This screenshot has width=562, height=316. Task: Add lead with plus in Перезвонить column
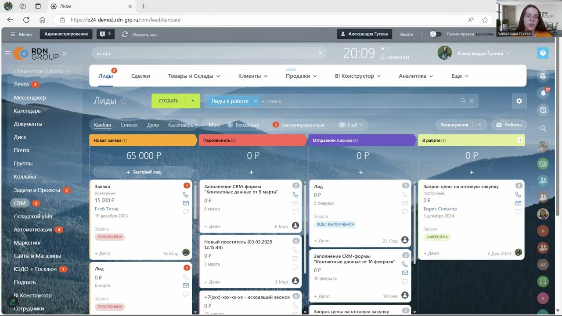pos(251,172)
